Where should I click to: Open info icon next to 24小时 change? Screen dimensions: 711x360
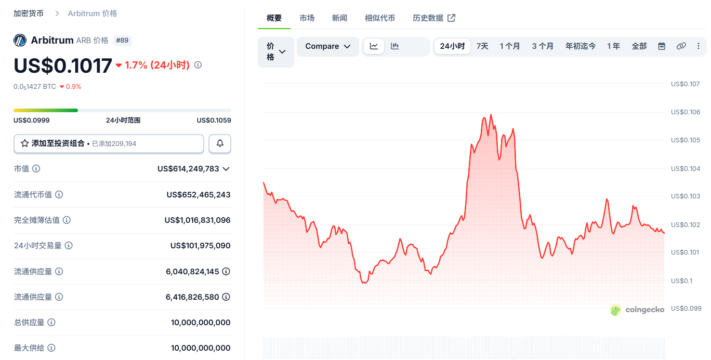click(x=198, y=65)
